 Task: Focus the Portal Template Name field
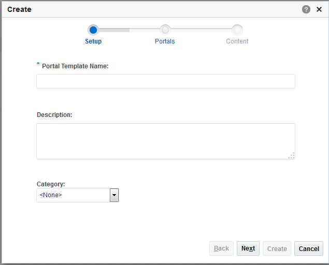coord(166,81)
